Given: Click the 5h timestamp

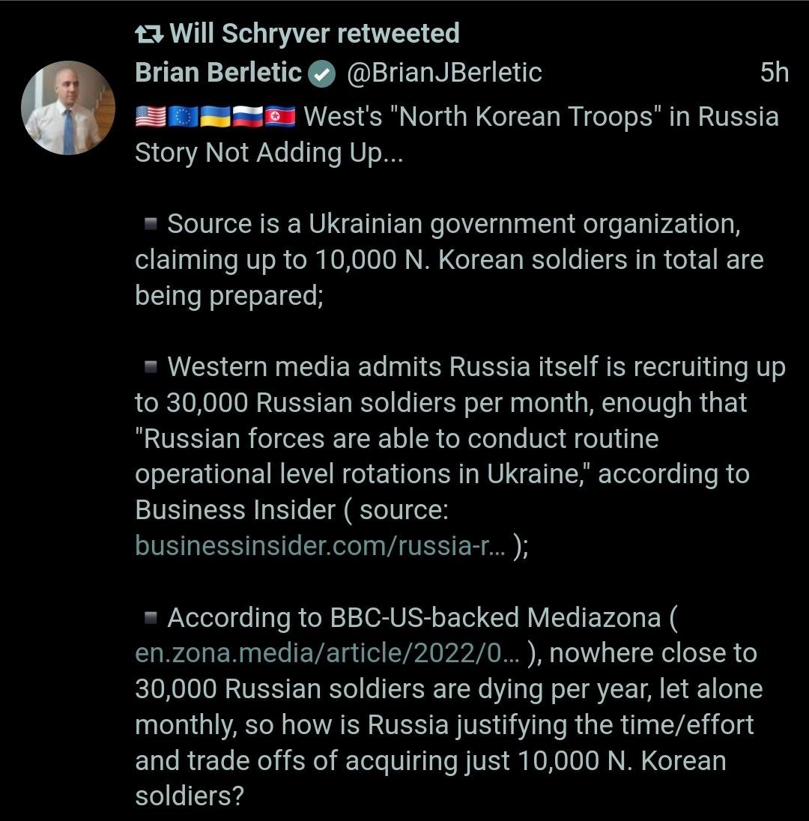Looking at the screenshot, I should pos(774,73).
